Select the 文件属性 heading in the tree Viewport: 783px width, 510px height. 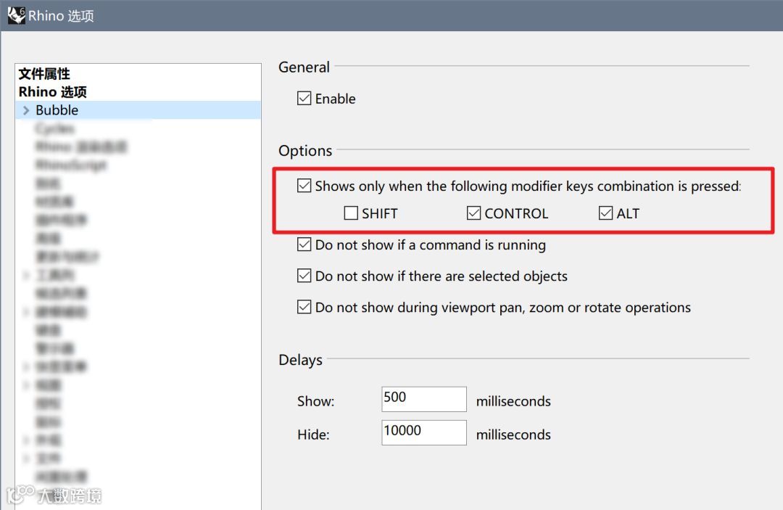[x=44, y=74]
